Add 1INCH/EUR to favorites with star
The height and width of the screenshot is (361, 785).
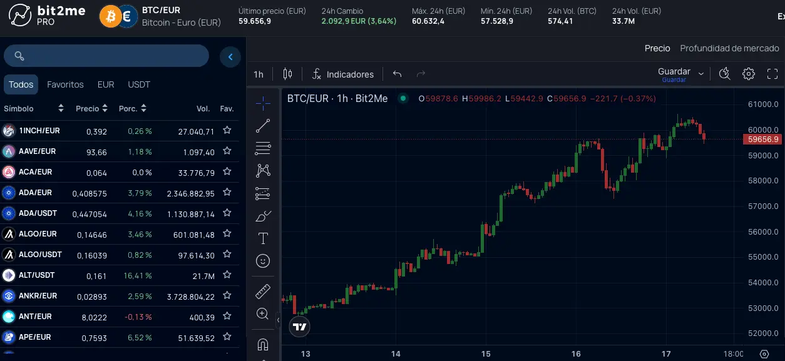227,131
